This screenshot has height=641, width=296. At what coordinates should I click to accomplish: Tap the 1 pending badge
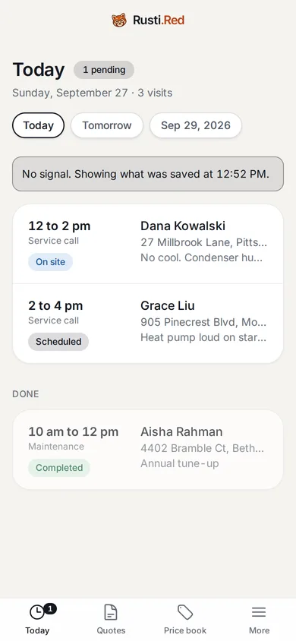(x=104, y=70)
